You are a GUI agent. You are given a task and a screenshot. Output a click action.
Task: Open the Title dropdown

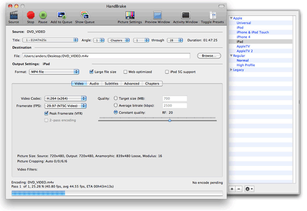coord(50,40)
